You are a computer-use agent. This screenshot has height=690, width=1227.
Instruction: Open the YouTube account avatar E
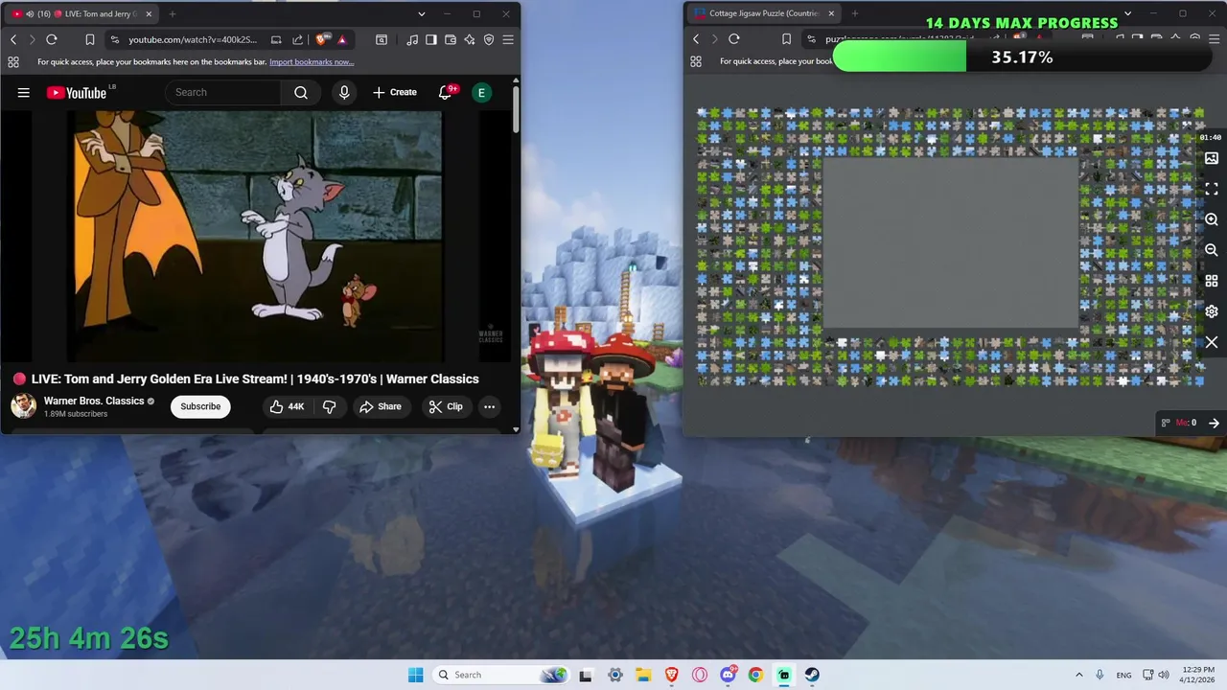tap(481, 92)
